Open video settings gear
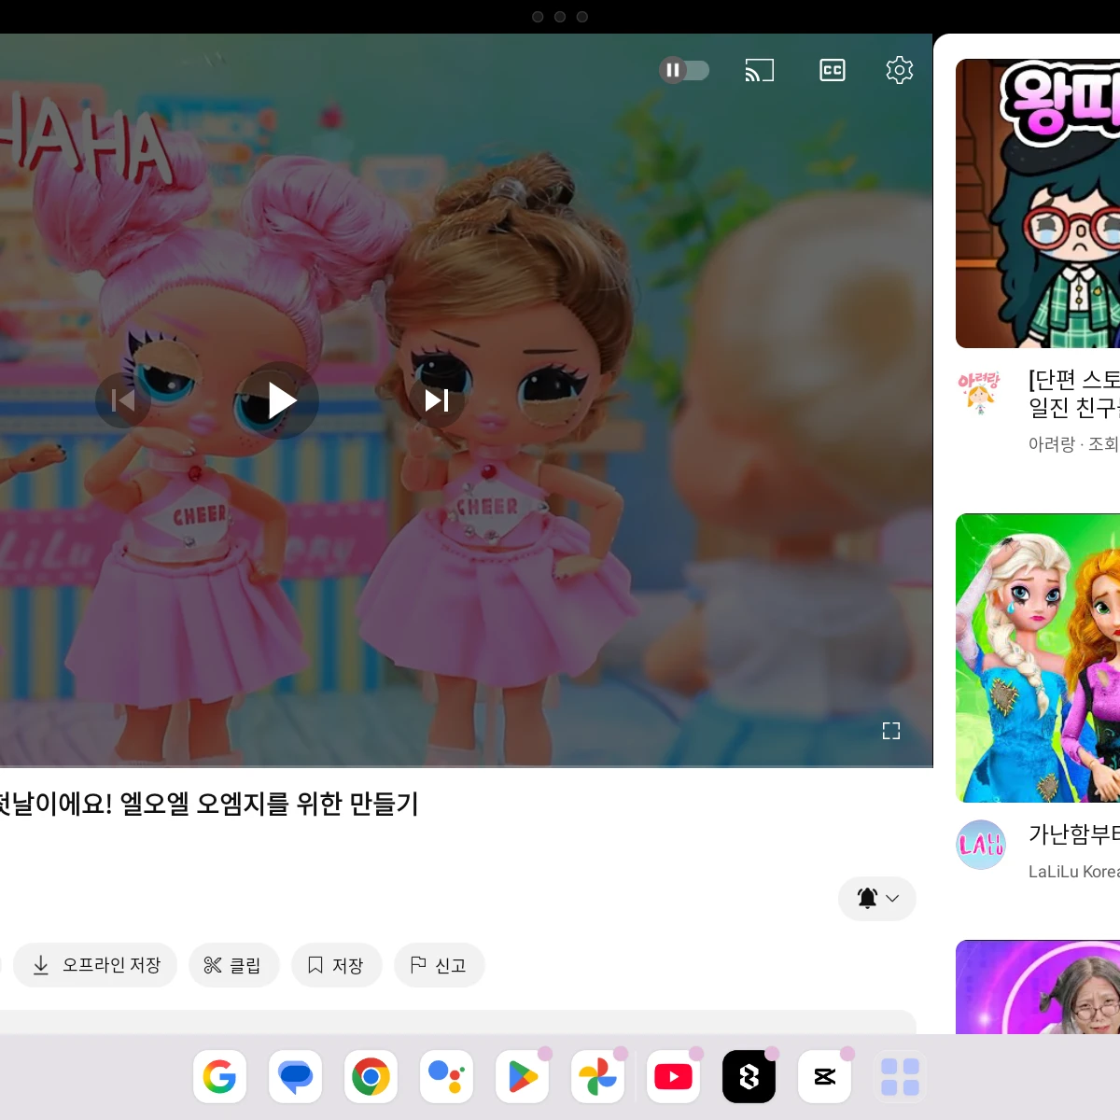Image resolution: width=1120 pixels, height=1120 pixels. [899, 70]
